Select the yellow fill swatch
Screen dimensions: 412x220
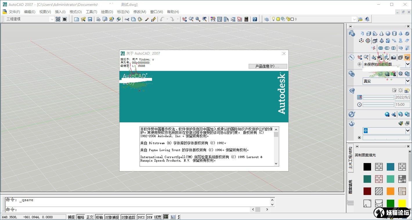click(402, 203)
